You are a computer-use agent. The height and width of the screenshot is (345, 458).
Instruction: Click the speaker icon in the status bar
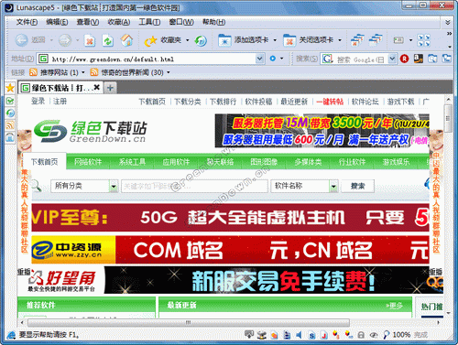pos(299,335)
